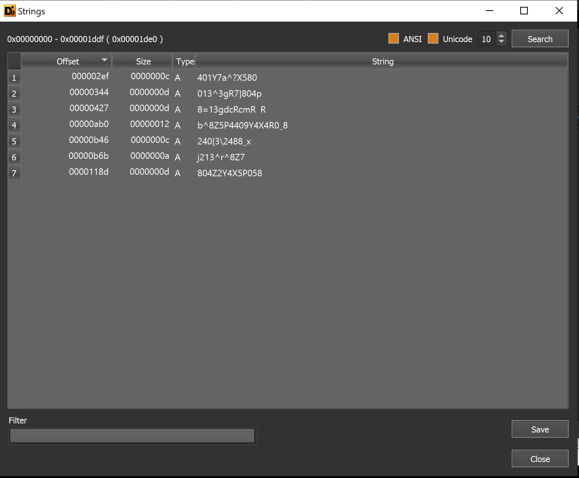Minimize the Strings window

point(490,11)
